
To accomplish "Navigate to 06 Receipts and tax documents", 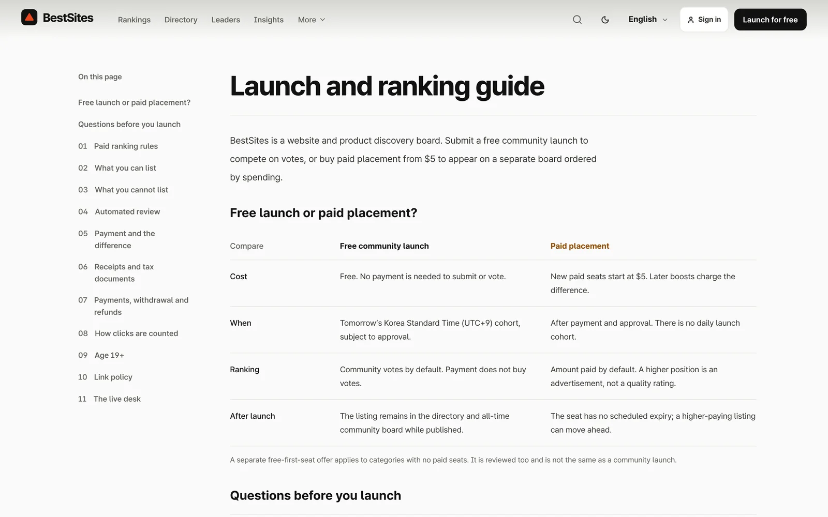I will coord(116,272).
